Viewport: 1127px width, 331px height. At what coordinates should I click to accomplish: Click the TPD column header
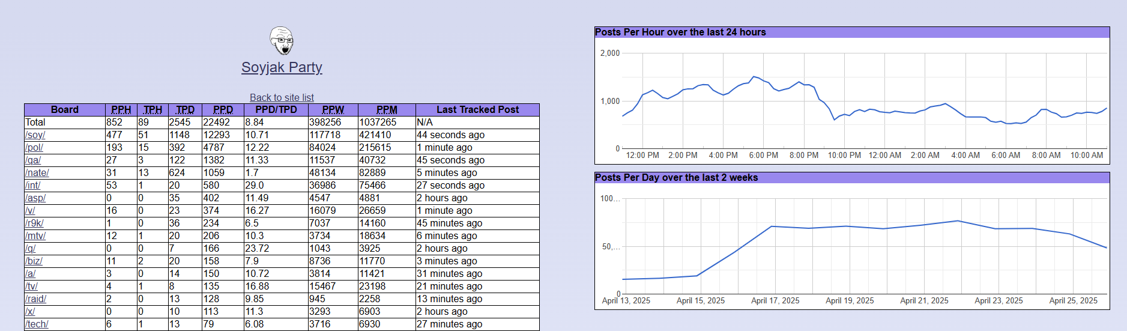coord(186,110)
